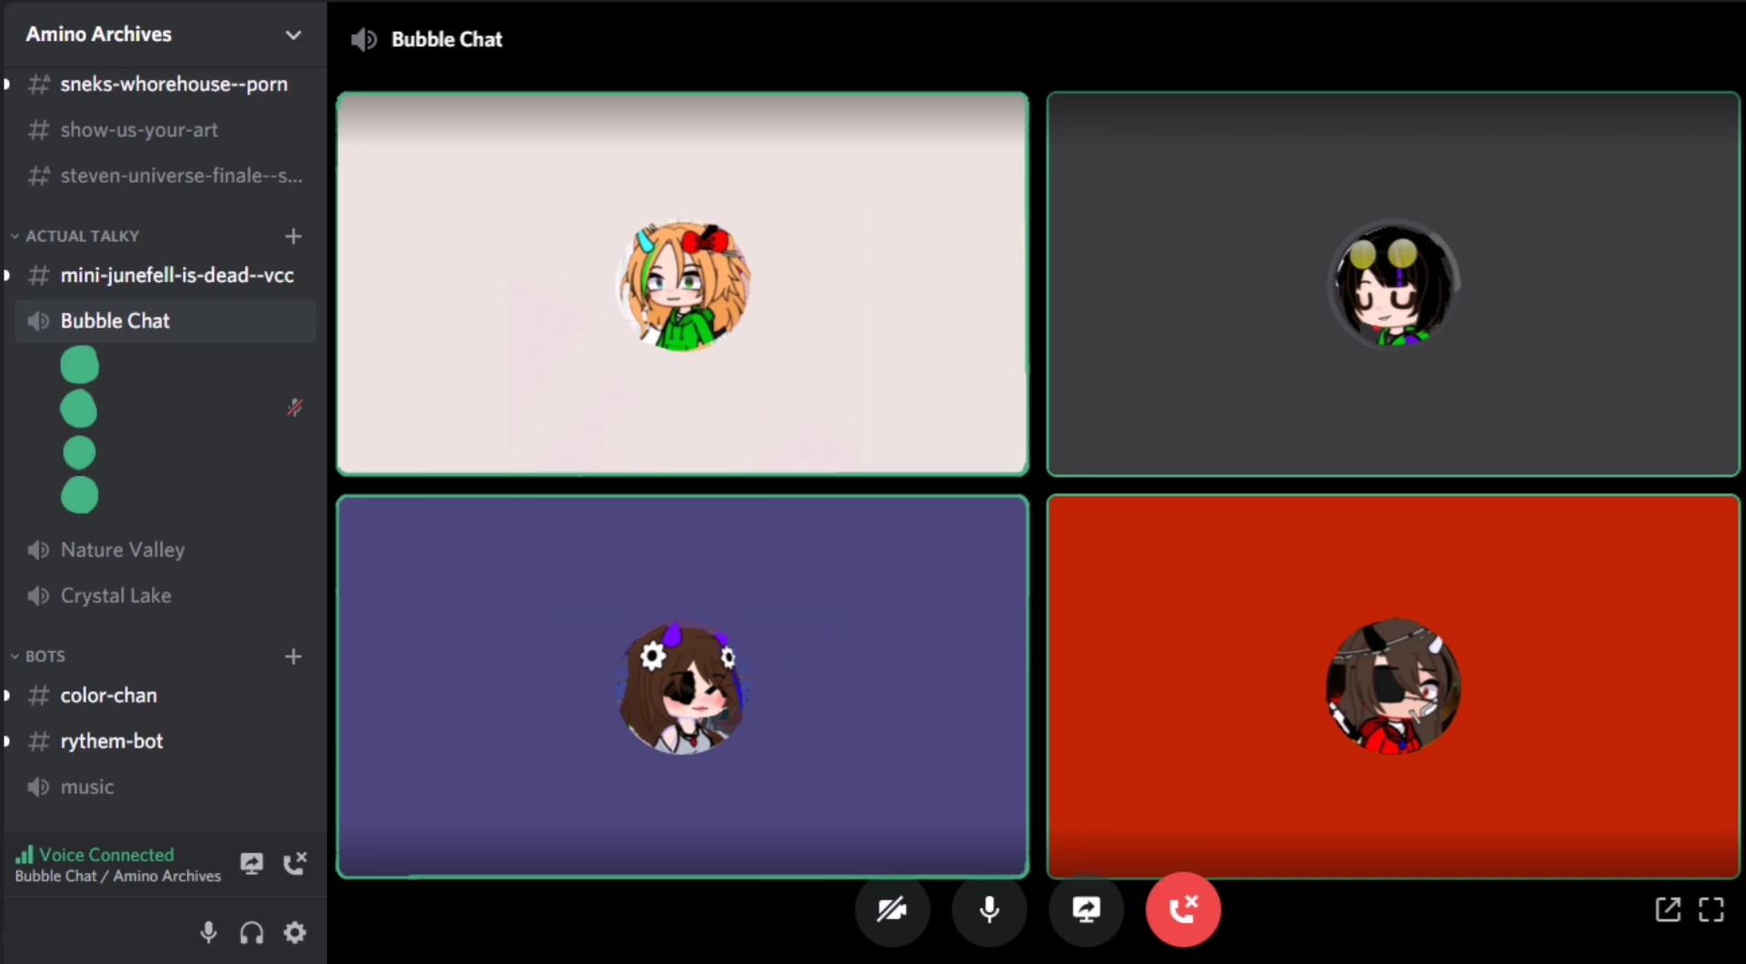Join the Crystal Lake voice channel
This screenshot has height=964, width=1746.
click(x=115, y=596)
